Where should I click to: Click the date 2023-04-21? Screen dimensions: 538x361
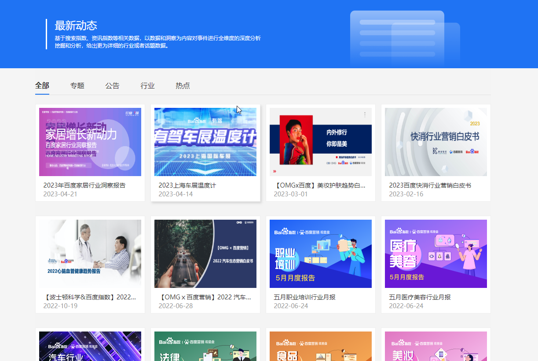click(x=60, y=194)
